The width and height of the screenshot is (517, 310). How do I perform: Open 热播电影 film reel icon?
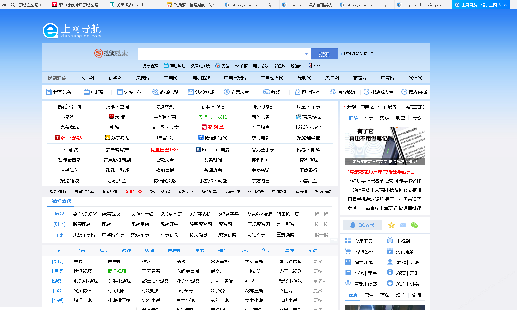155,92
